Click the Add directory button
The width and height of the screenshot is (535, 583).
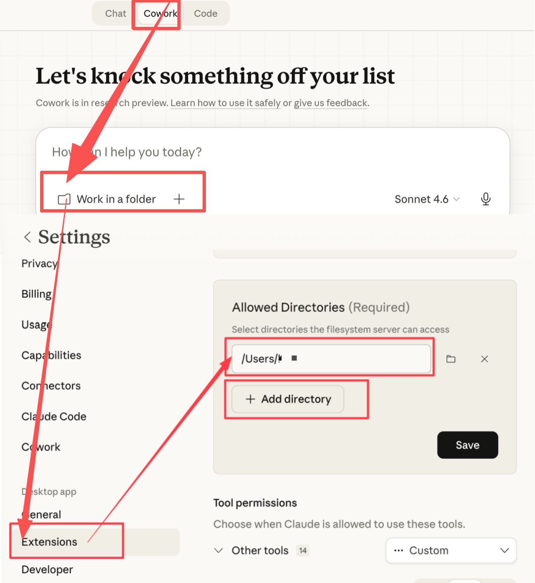[288, 399]
